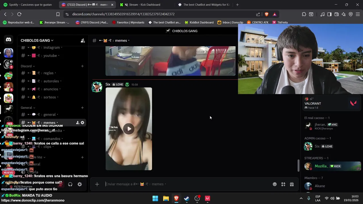Open browser extensions puzzle icon
The width and height of the screenshot is (363, 204).
304,14
